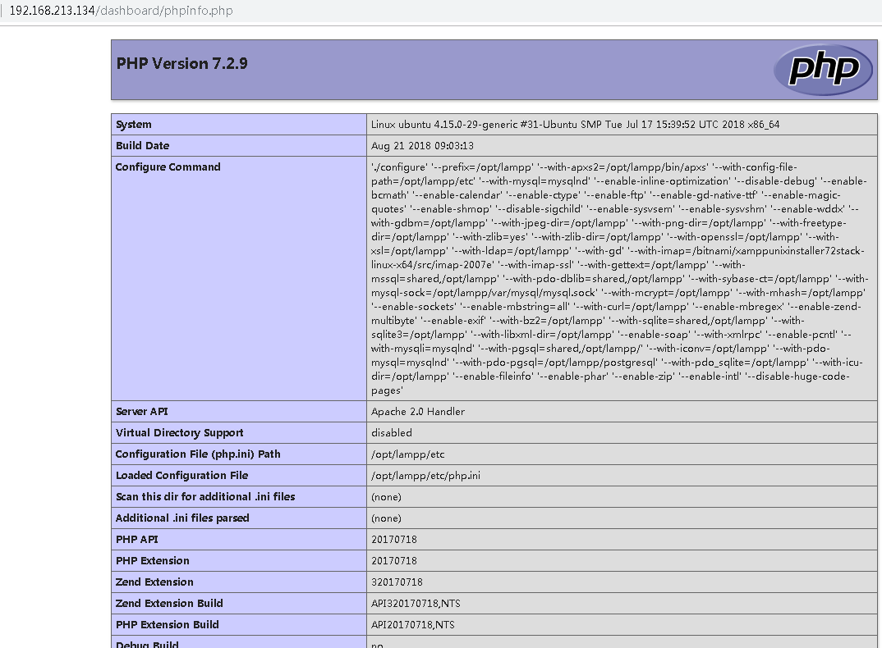Select the 320170718 value
The width and height of the screenshot is (882, 648).
(397, 582)
